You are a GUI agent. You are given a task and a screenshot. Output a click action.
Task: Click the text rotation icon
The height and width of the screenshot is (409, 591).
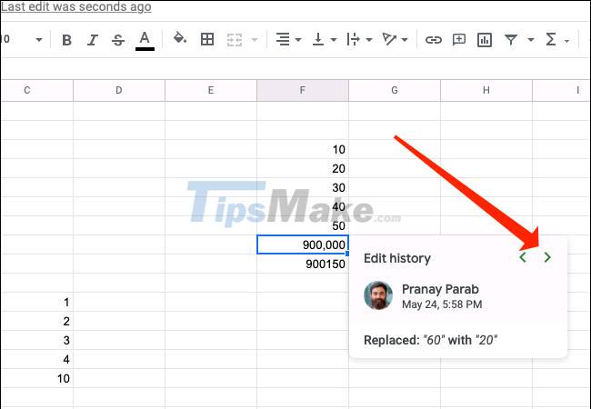[x=389, y=39]
